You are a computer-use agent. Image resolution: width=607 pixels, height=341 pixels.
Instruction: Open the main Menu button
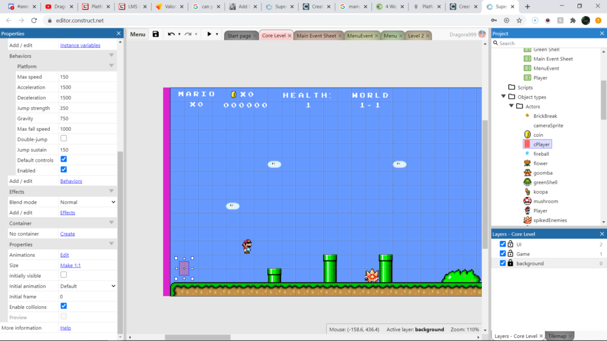pos(138,34)
